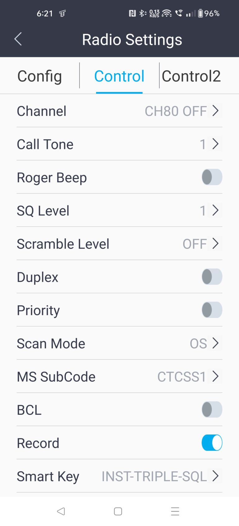Tap the battery status icon
The image size is (239, 526).
201,13
